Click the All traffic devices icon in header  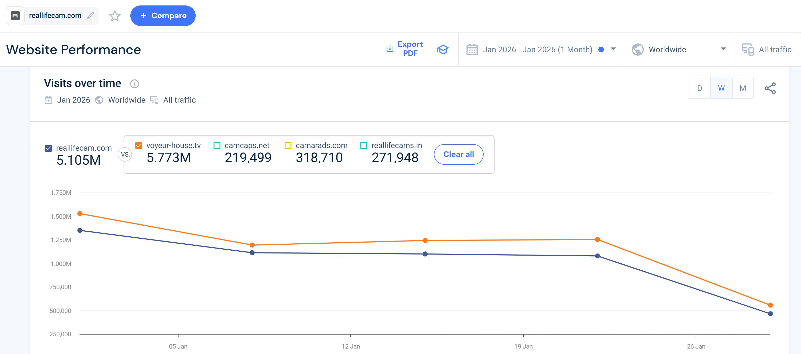pyautogui.click(x=747, y=50)
